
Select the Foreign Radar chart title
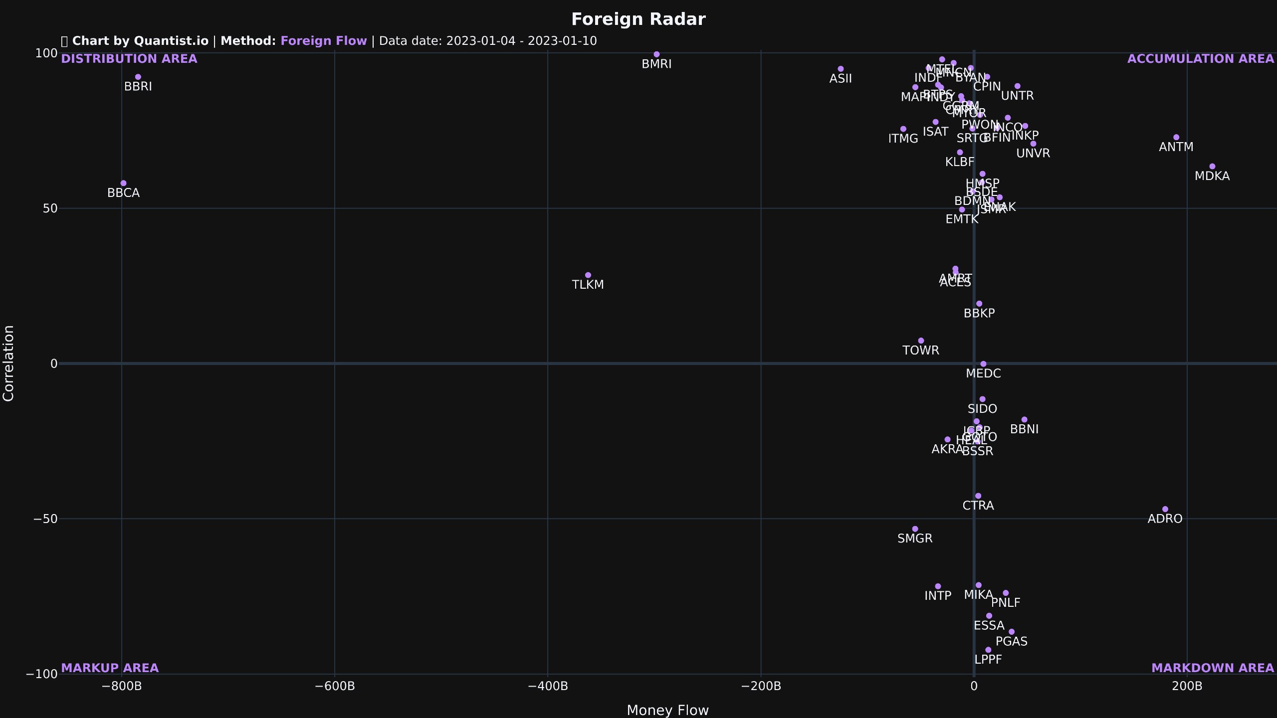tap(638, 18)
